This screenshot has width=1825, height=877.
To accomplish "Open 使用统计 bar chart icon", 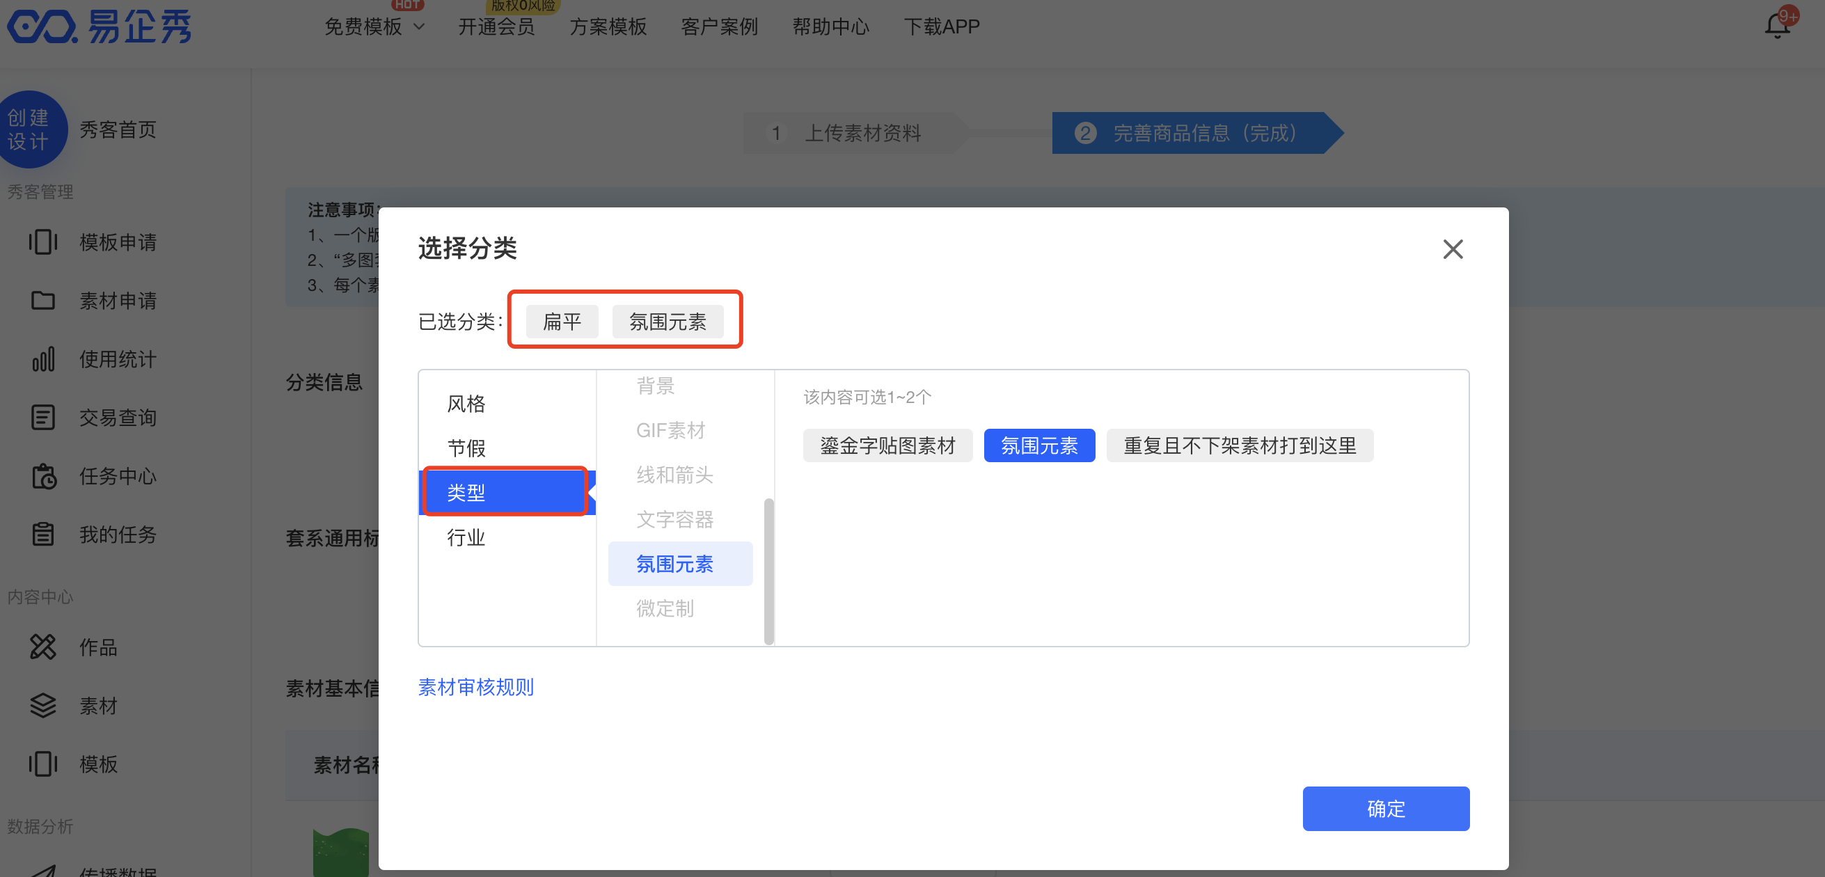I will 42,359.
